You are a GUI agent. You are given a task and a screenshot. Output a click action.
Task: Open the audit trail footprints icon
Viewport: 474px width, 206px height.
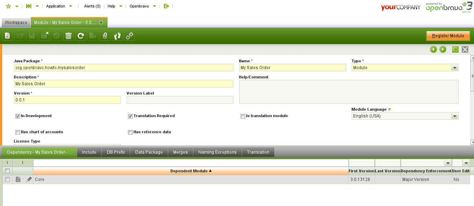click(x=117, y=36)
